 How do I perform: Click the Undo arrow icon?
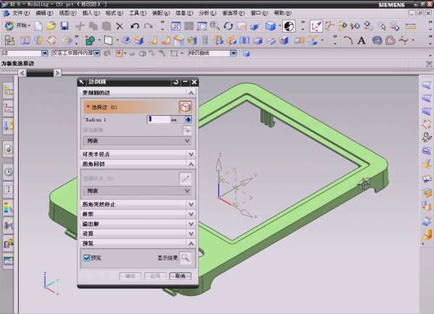(136, 26)
